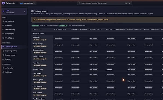Screen dimensions: 163x100
Task: Click the Training Matrix sidebar icon
Action: coord(3,47)
